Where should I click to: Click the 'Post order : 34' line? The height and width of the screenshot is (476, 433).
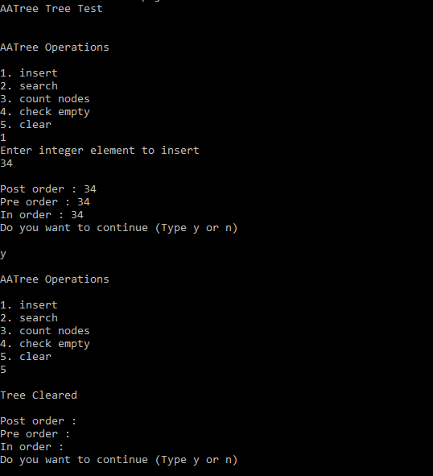coord(48,189)
